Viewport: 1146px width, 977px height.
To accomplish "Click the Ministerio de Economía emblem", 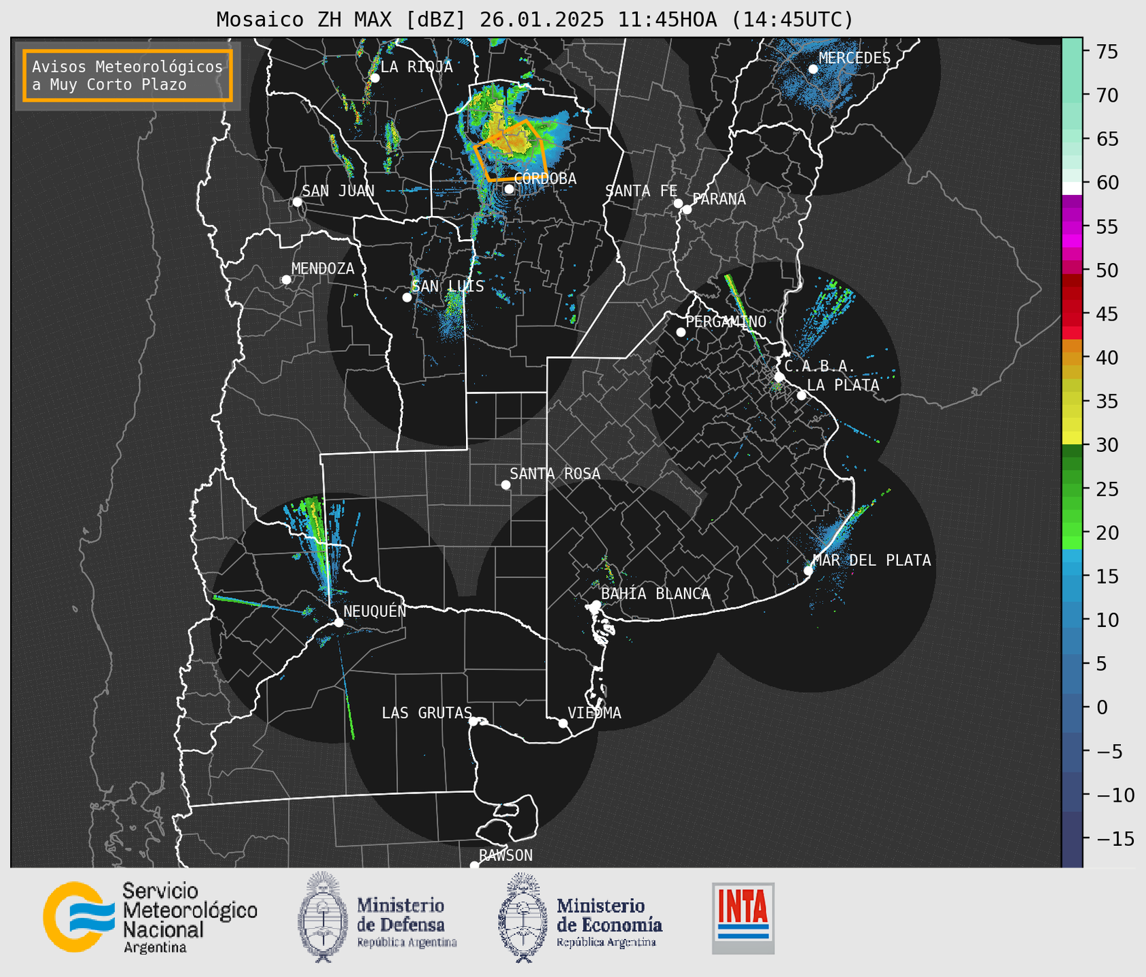I will pos(522,917).
